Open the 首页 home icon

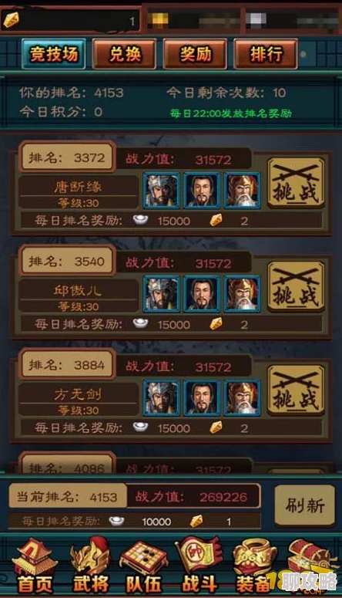coord(34,565)
